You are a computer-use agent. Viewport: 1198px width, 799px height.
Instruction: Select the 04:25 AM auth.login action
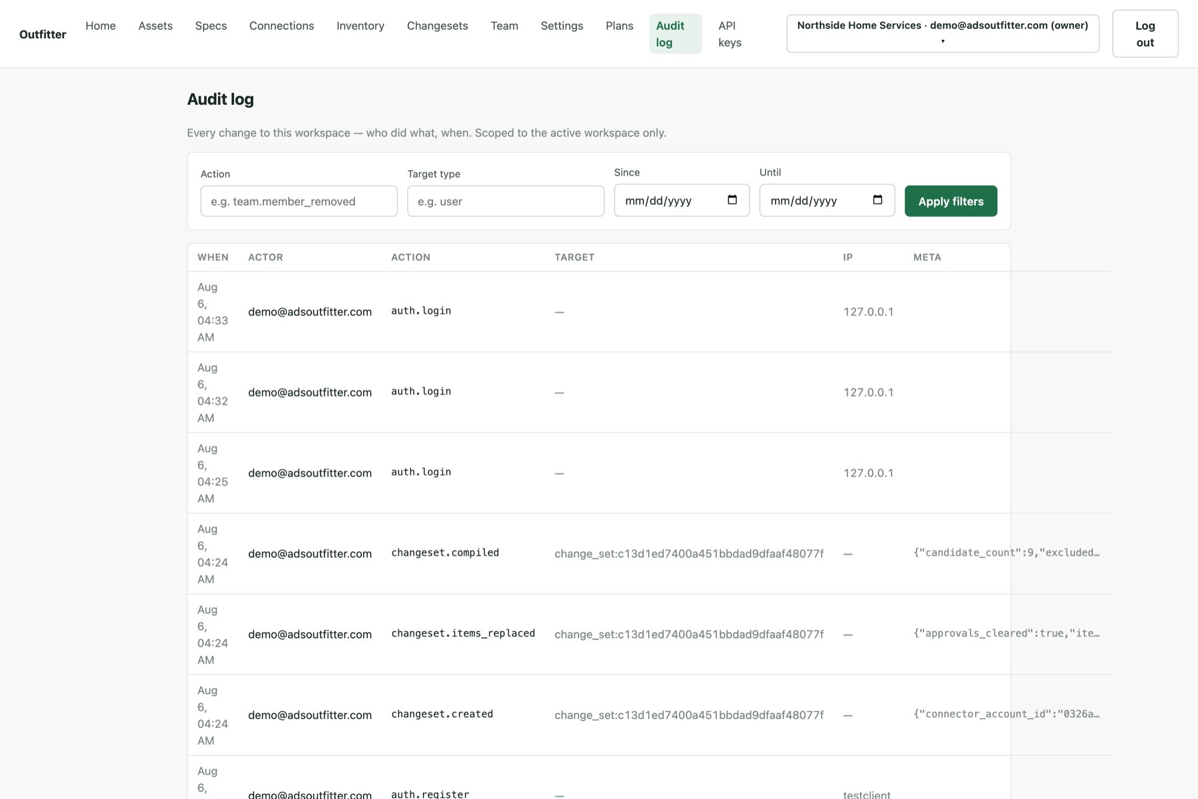click(x=421, y=472)
